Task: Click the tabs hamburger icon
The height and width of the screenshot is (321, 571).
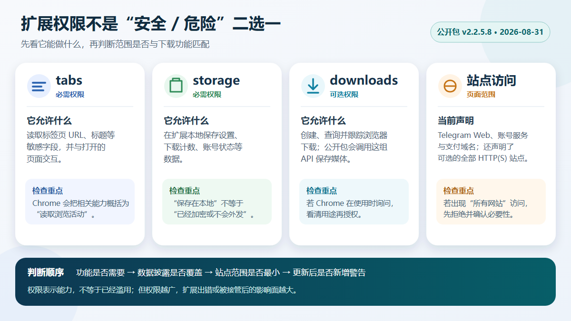Action: [x=39, y=87]
